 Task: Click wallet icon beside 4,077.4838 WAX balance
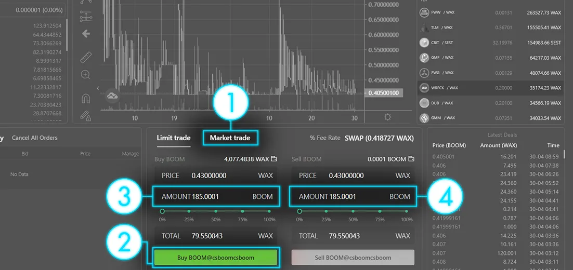click(x=274, y=159)
